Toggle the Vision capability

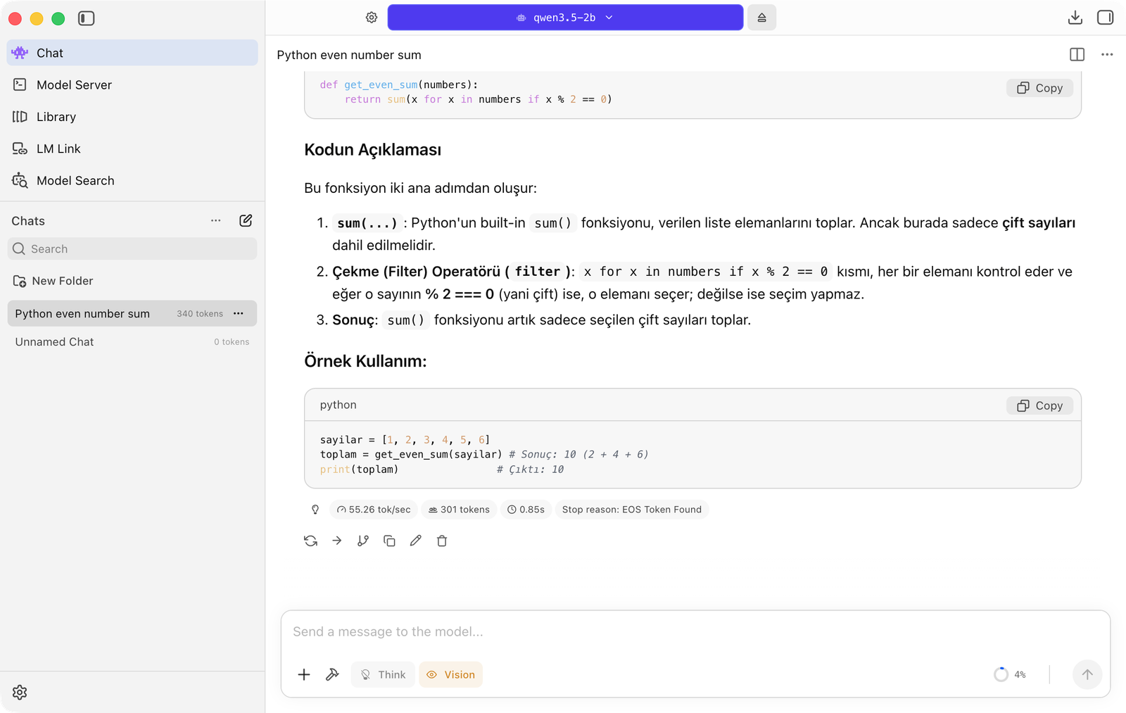[450, 674]
